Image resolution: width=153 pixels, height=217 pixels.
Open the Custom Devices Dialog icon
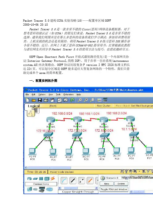coord(105,100)
